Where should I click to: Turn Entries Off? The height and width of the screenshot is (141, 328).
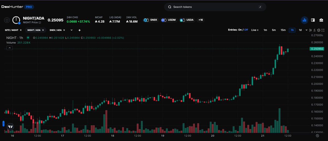click(x=246, y=30)
